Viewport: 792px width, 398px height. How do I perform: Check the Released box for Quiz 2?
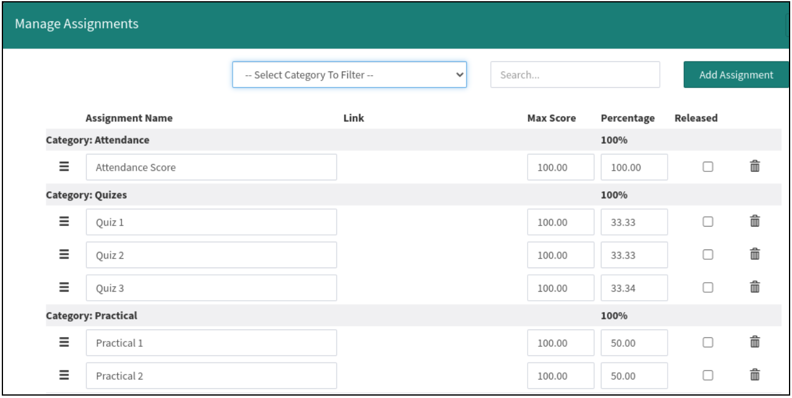[x=708, y=255]
